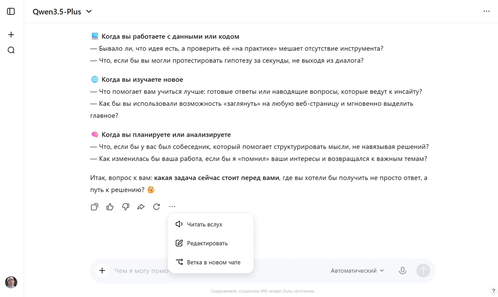Viewport: 498px width, 297px height.
Task: Regenerate the assistant's response
Action: pyautogui.click(x=156, y=207)
